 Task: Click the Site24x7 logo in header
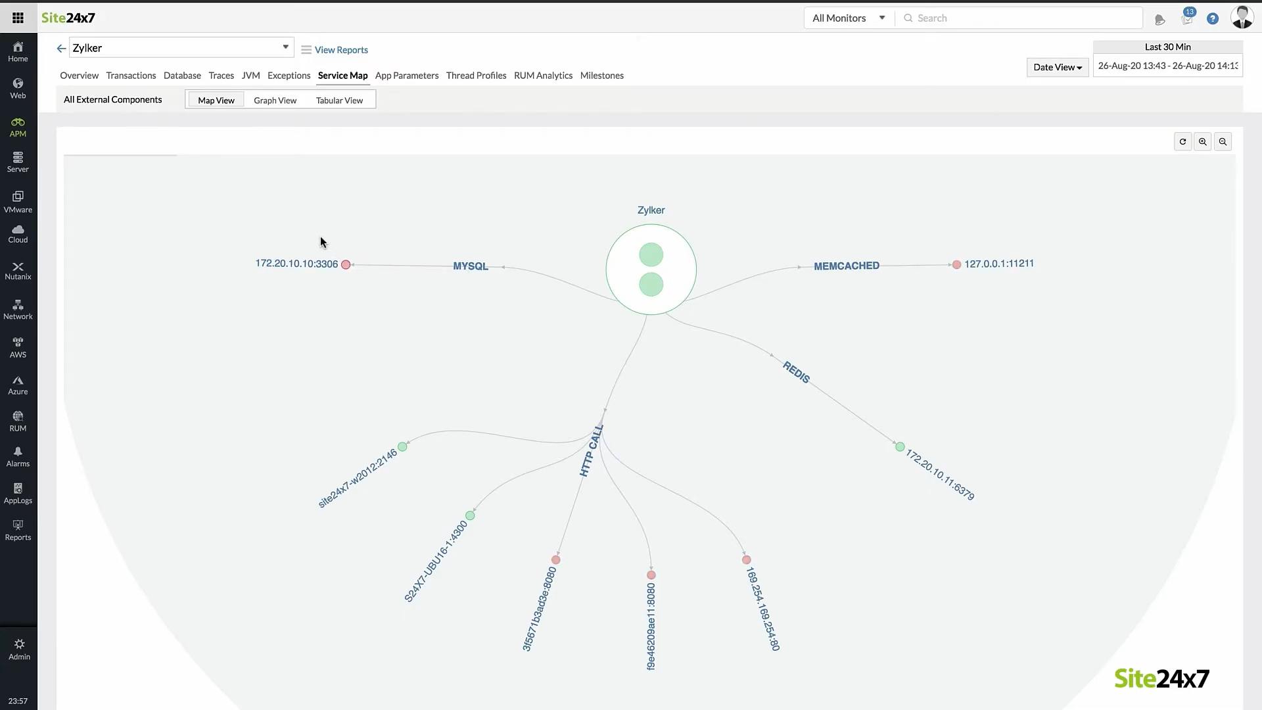click(x=68, y=18)
